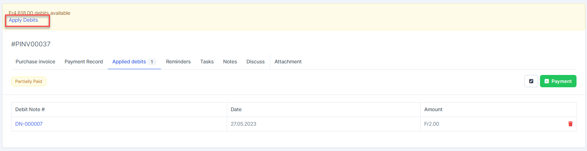Viewport: 587px width, 151px height.
Task: Click the Amount column header
Action: pyautogui.click(x=433, y=109)
